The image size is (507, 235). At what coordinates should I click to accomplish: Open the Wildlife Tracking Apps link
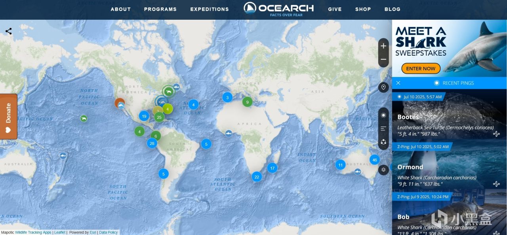pos(33,233)
